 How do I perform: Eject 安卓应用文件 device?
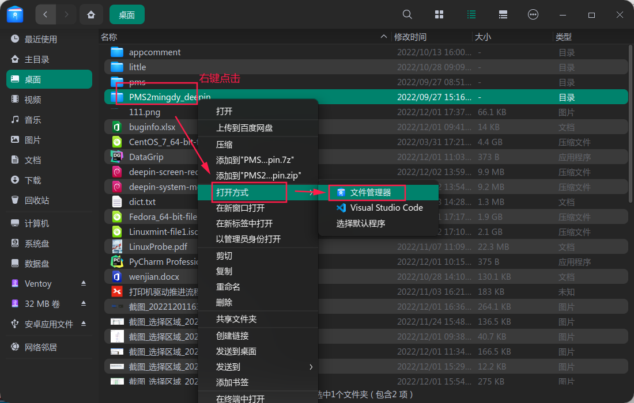pos(84,324)
